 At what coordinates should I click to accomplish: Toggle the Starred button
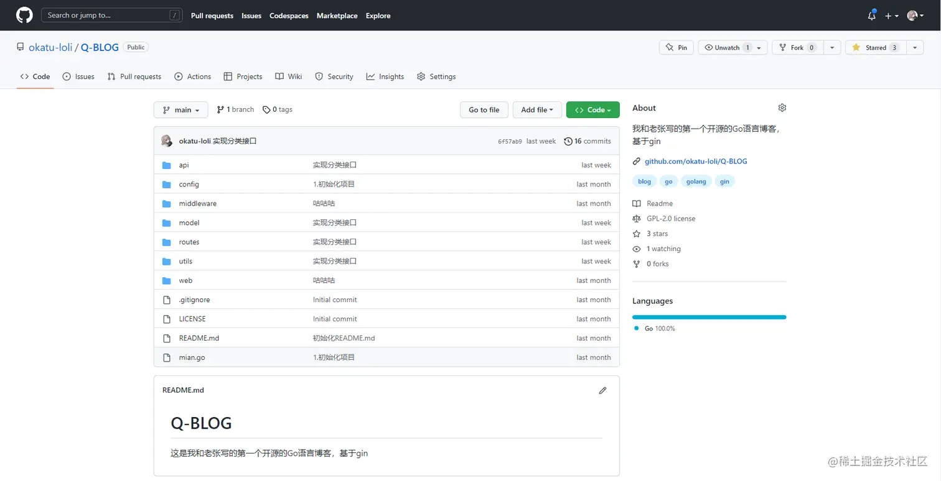pyautogui.click(x=875, y=48)
